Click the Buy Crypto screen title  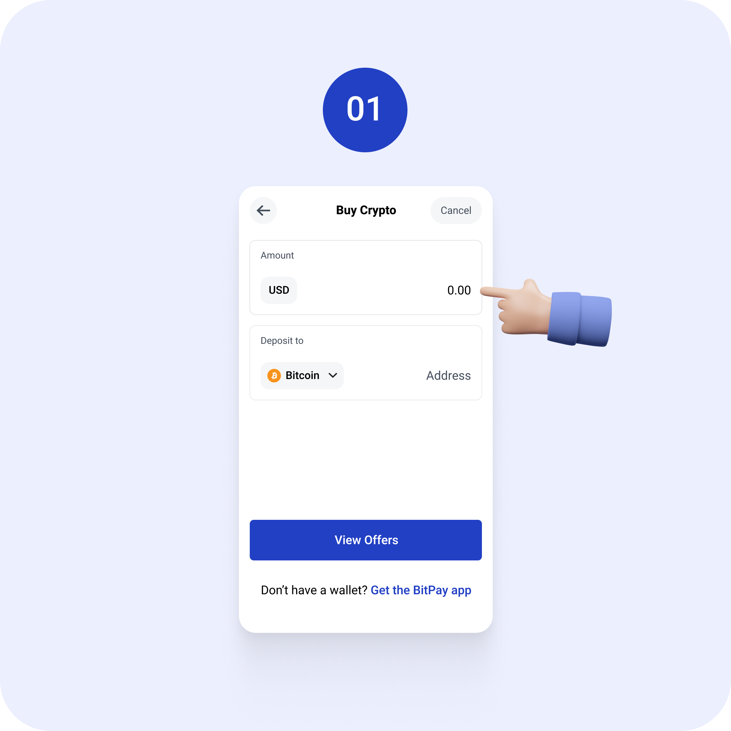click(x=365, y=210)
